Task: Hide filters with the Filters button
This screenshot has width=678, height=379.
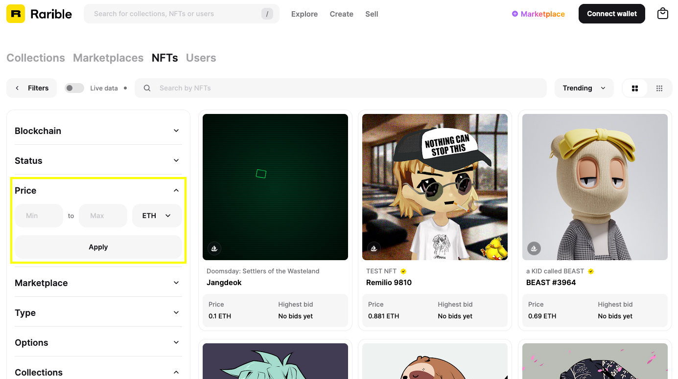Action: tap(32, 88)
